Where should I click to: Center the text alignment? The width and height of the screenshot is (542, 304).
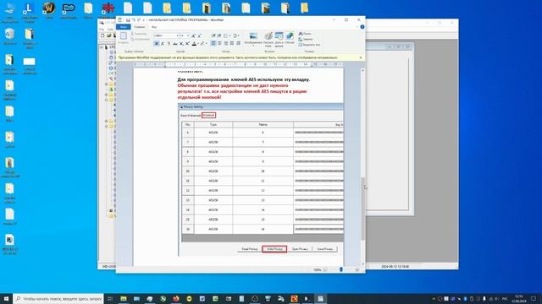click(219, 43)
